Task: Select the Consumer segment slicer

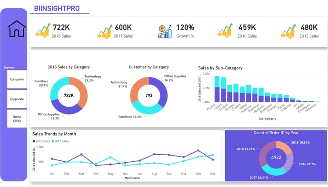Action: tap(17, 79)
